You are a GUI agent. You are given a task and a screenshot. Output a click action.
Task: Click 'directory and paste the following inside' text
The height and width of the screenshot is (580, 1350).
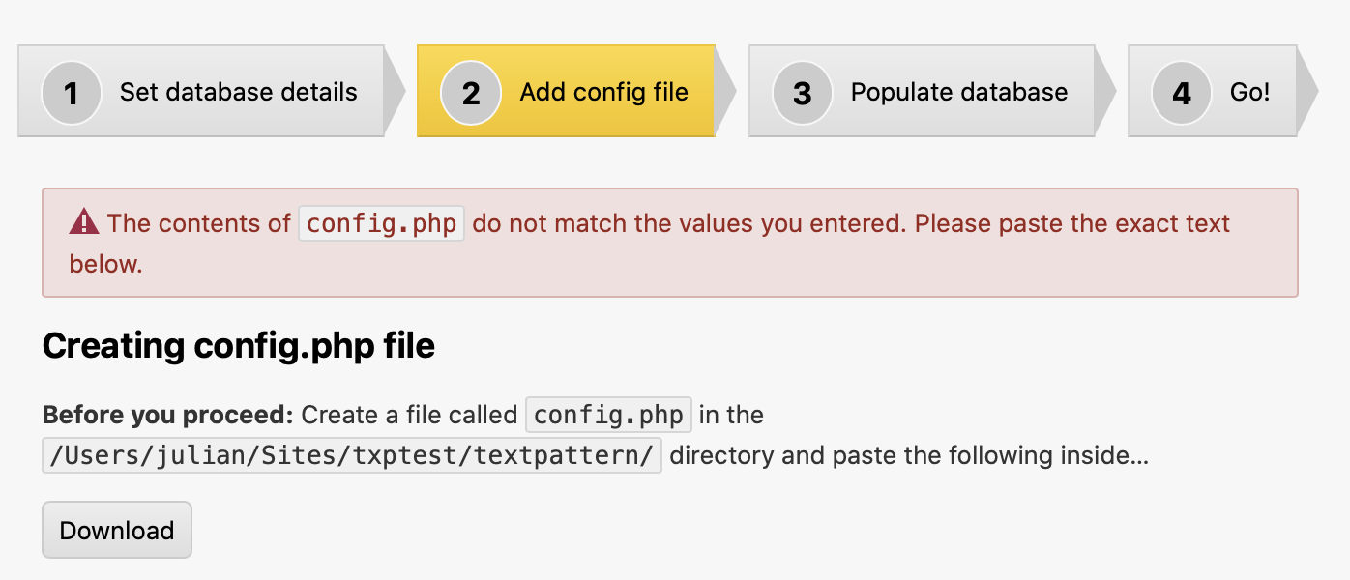[908, 455]
